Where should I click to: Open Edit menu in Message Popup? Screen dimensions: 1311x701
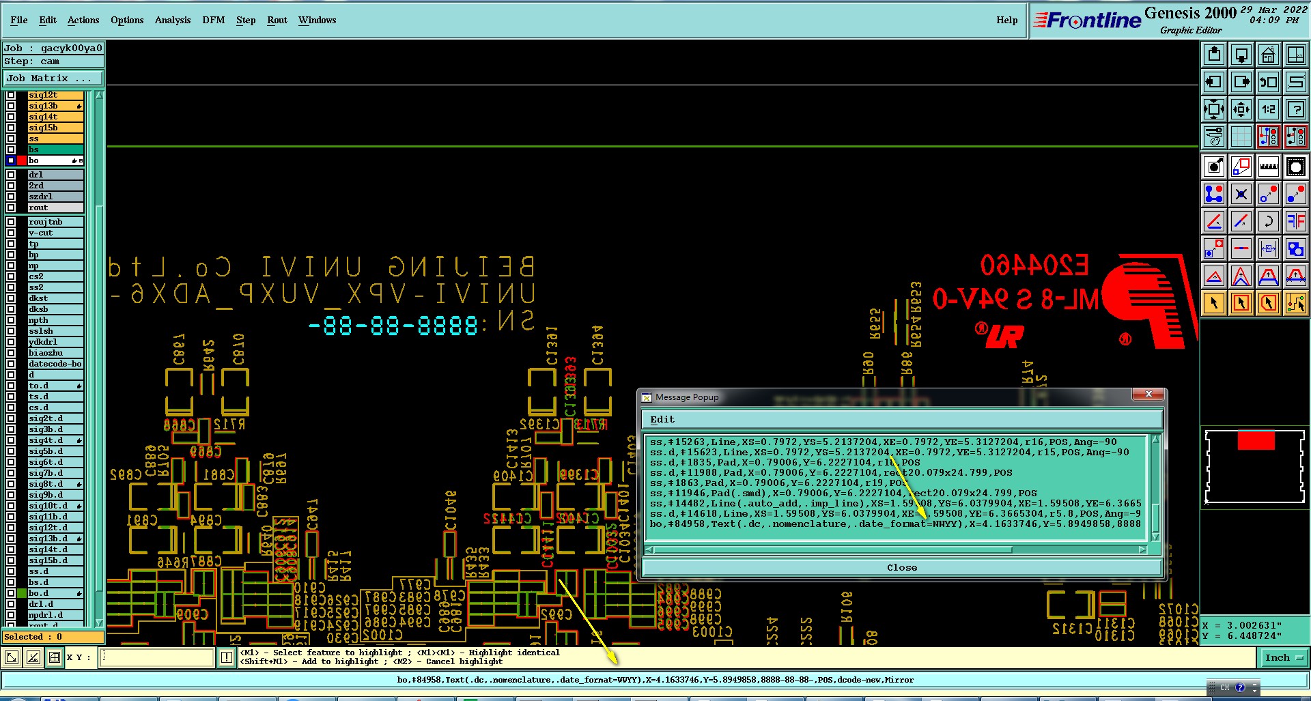(662, 419)
